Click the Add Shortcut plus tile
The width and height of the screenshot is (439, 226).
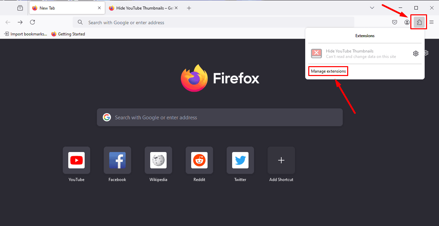(x=281, y=160)
